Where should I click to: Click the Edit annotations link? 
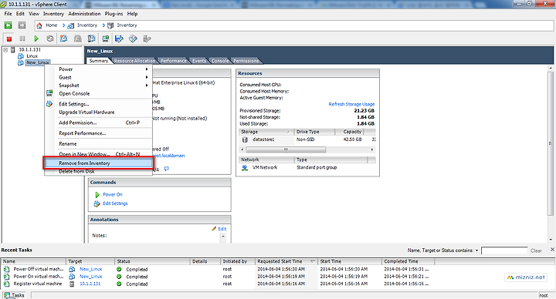(x=222, y=229)
